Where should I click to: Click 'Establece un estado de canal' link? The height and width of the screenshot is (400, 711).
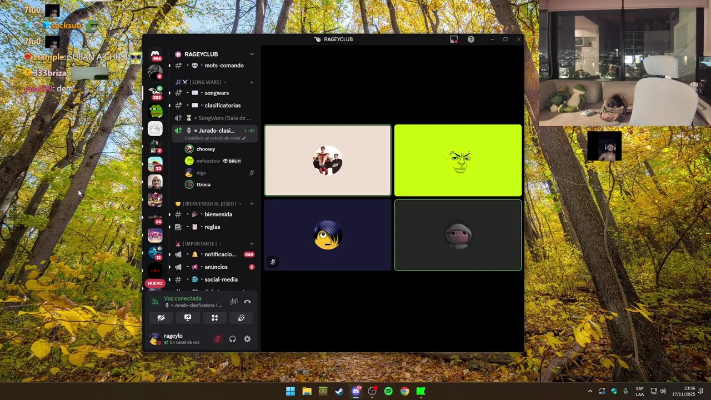215,138
